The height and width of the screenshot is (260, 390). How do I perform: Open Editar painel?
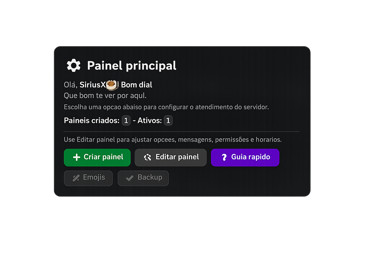[x=171, y=157]
